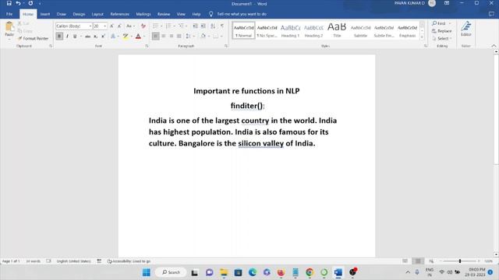The image size is (499, 280).
Task: Click Tell me what you want to do
Action: click(242, 14)
